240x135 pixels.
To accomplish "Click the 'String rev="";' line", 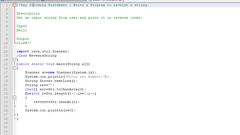I will [40, 85].
